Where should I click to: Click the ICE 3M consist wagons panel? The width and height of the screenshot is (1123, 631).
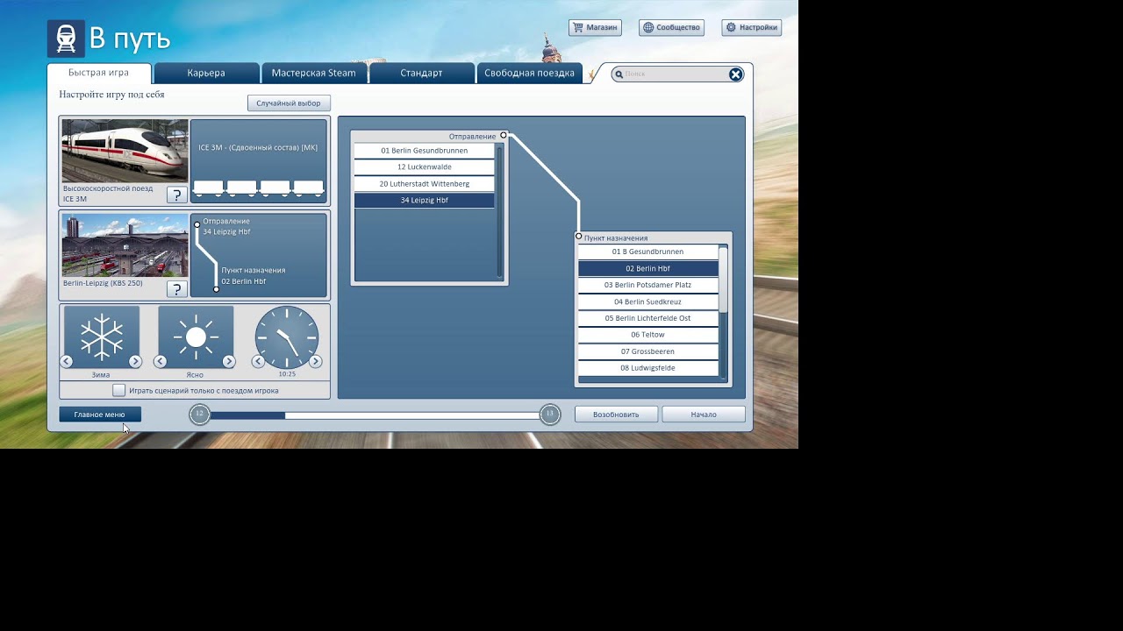pyautogui.click(x=259, y=161)
